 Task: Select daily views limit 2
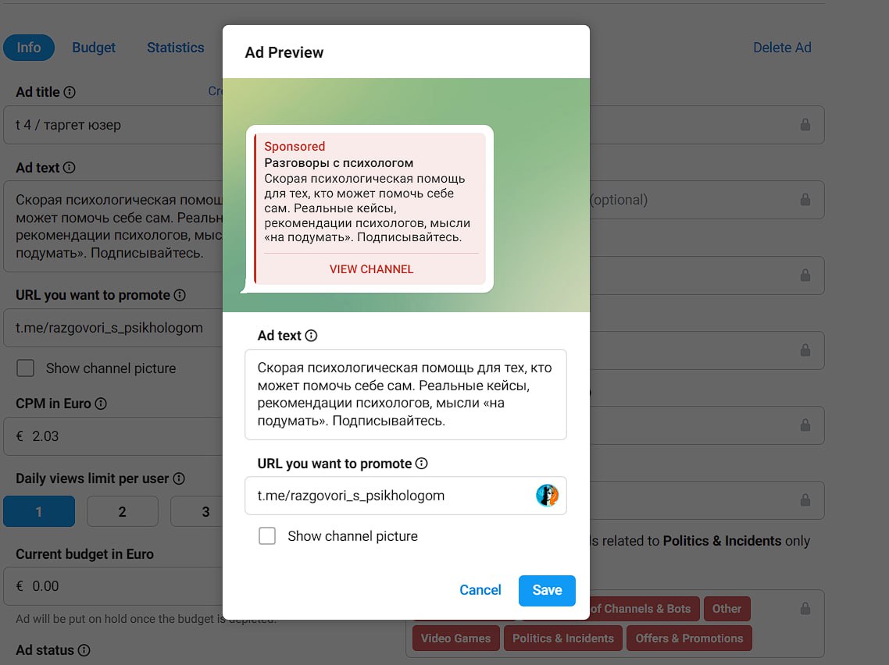(122, 512)
